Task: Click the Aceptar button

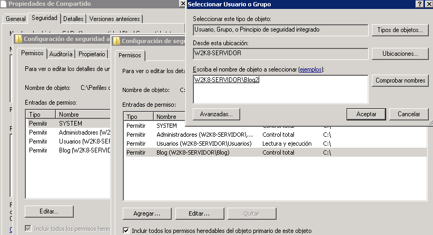Action: [366, 114]
